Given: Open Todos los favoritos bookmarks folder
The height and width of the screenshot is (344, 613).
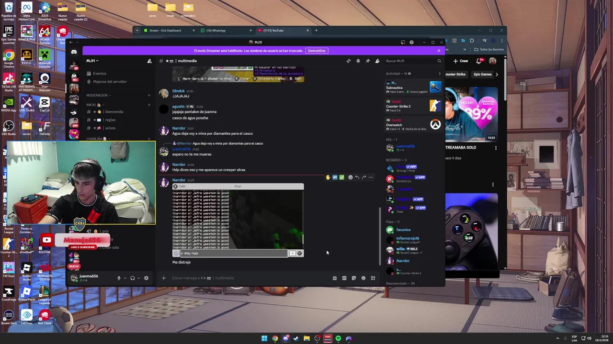Looking at the screenshot, I should point(489,50).
